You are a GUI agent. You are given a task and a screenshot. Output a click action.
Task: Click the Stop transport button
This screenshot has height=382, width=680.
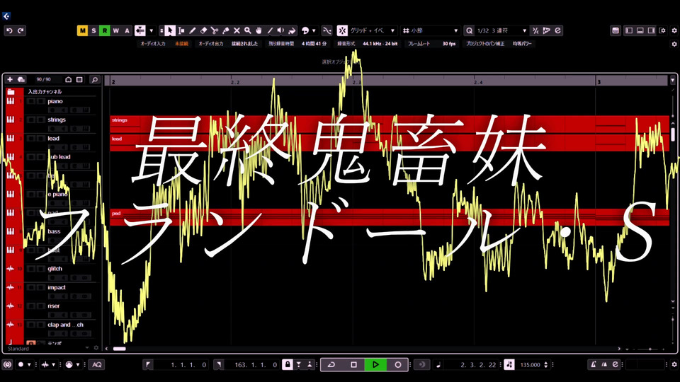[354, 365]
